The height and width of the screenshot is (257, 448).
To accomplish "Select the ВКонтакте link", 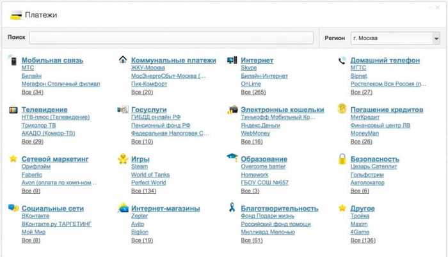I will pyautogui.click(x=35, y=216).
